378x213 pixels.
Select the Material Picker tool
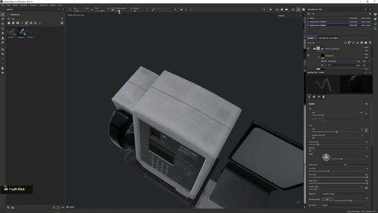2,43
